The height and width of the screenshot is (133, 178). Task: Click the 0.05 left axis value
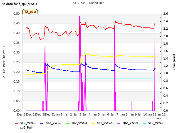(17, 101)
